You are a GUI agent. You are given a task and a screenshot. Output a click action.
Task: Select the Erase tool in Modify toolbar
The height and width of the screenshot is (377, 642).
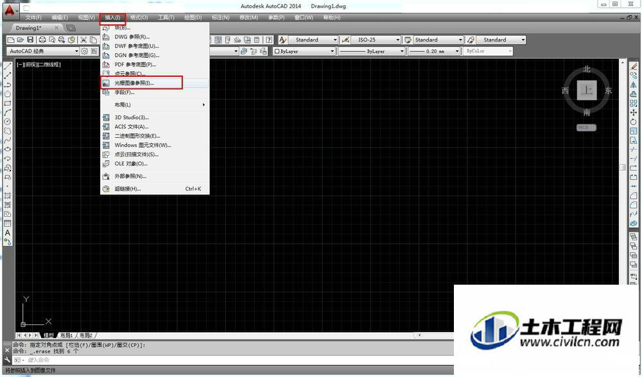point(634,66)
